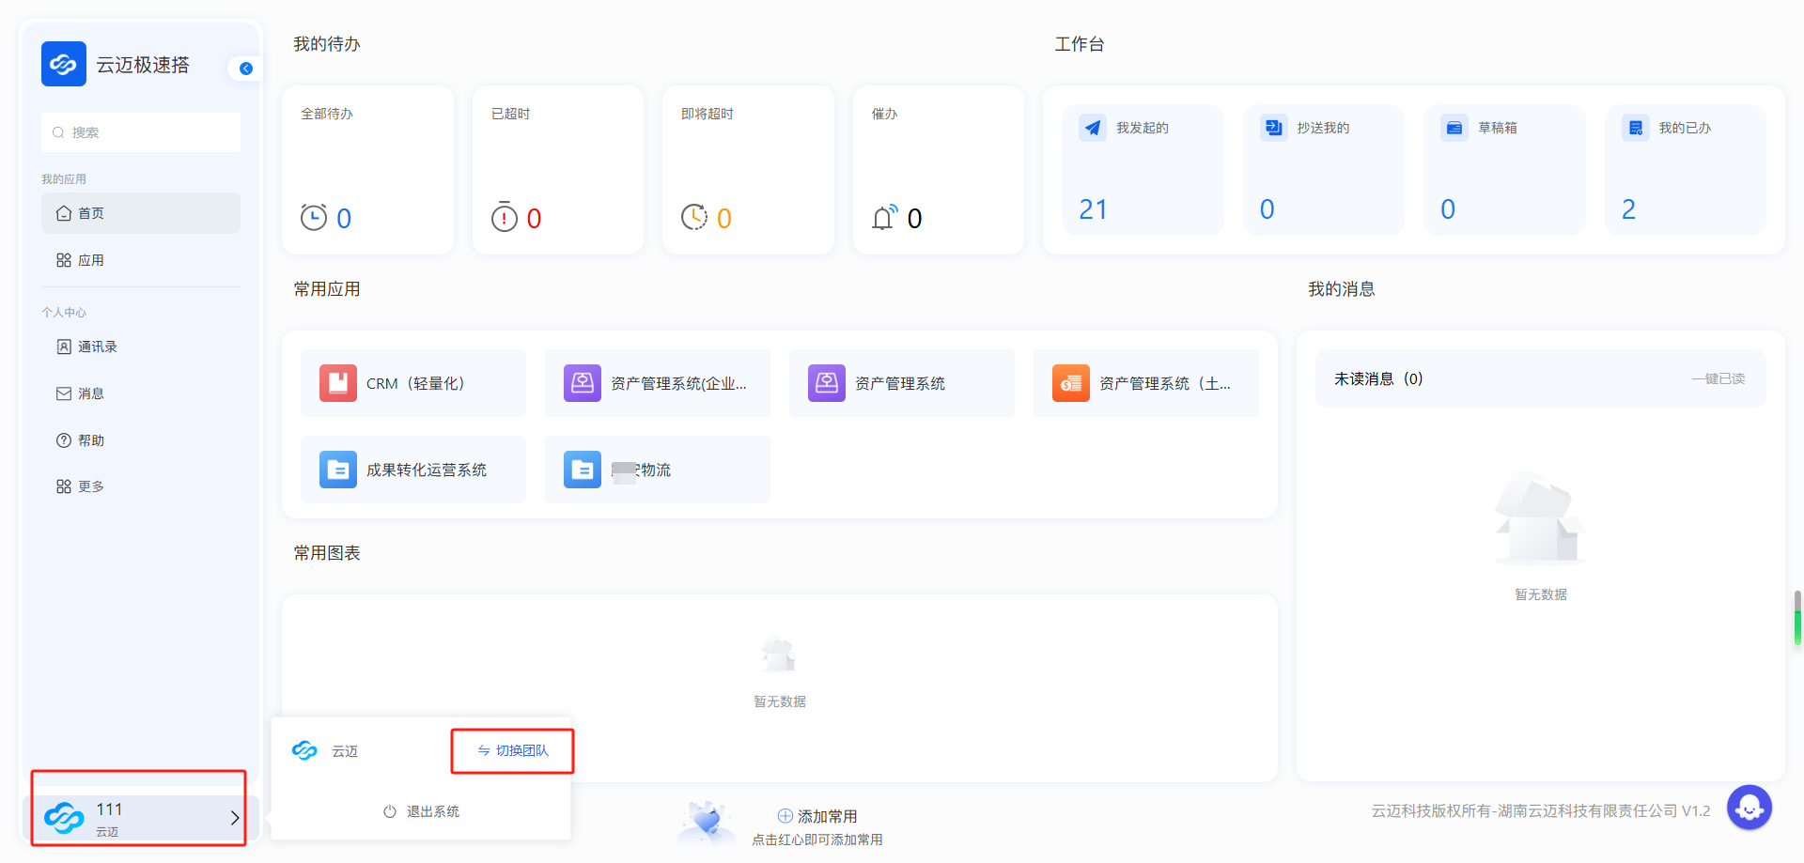This screenshot has width=1804, height=863.
Task: Click the 搜索 search input field
Action: pyautogui.click(x=141, y=132)
